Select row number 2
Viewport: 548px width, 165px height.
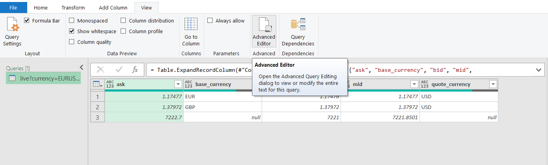pyautogui.click(x=97, y=107)
